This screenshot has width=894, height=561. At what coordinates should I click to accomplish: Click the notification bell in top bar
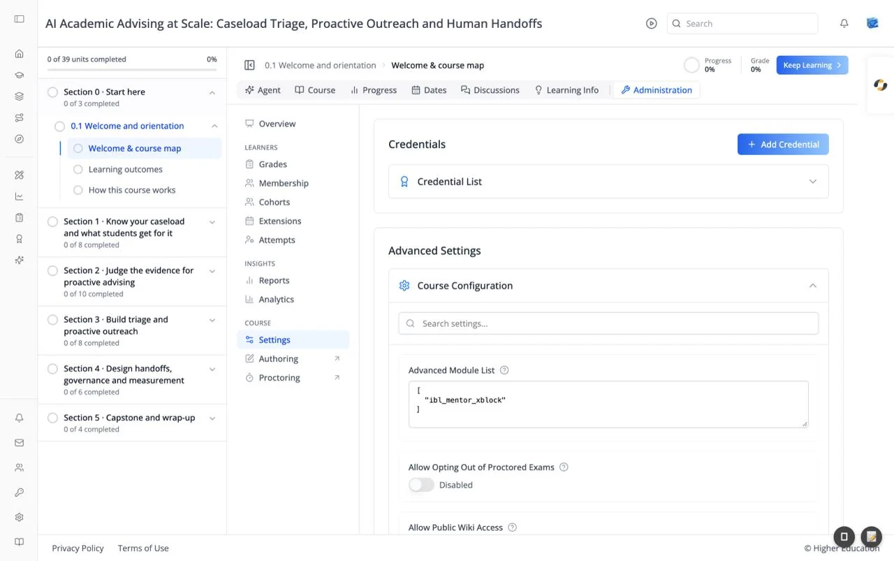coord(844,23)
